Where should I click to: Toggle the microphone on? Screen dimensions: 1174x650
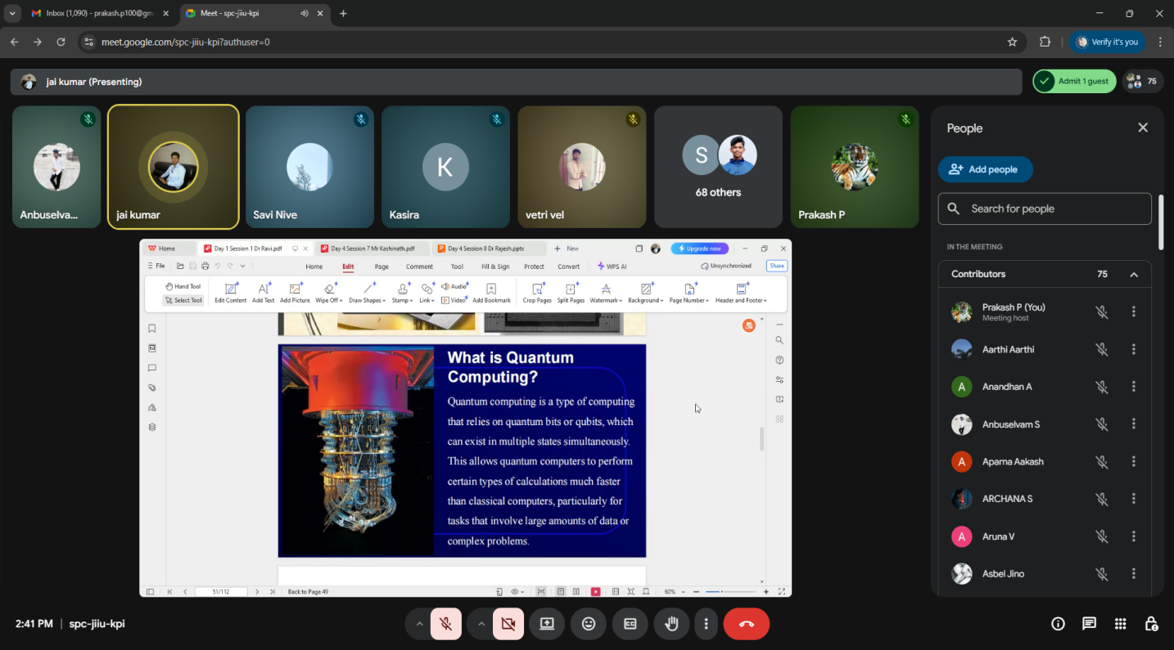(x=446, y=624)
